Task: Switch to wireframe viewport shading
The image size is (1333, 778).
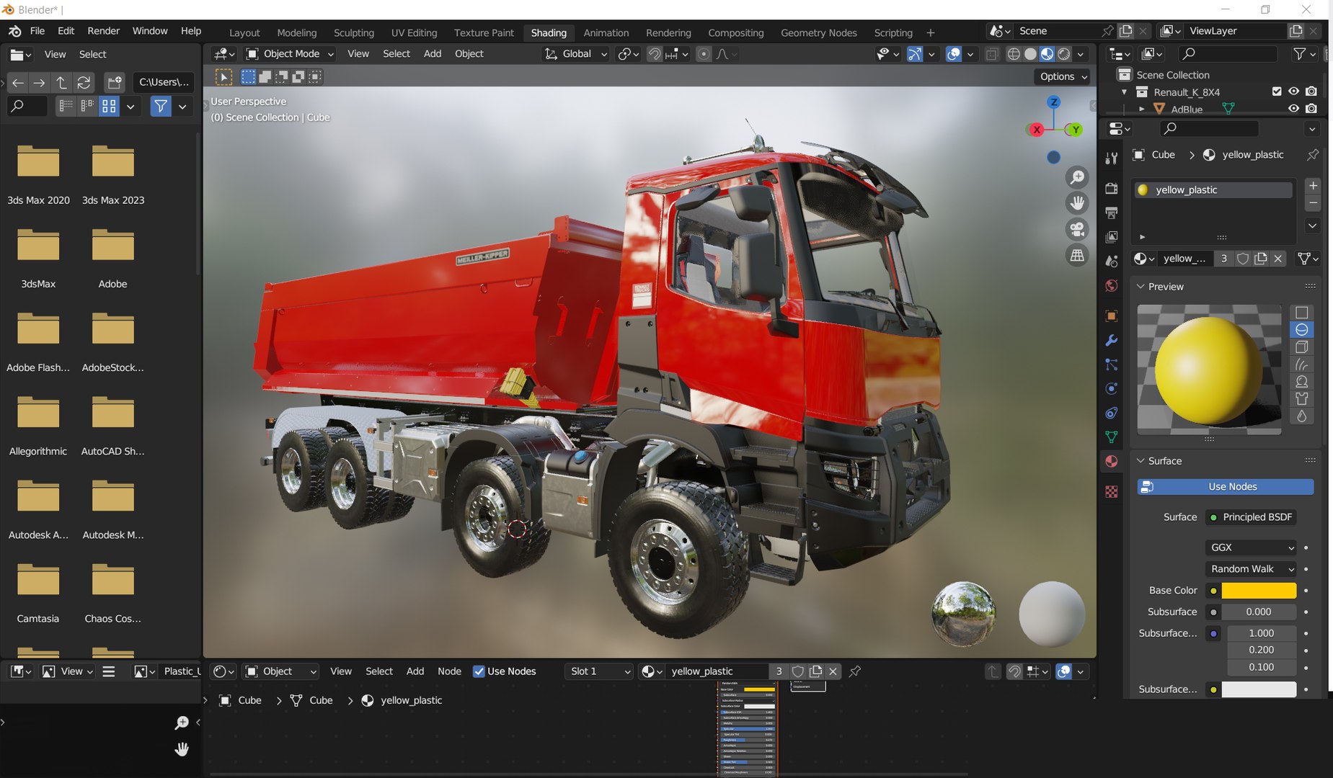Action: (x=1014, y=54)
